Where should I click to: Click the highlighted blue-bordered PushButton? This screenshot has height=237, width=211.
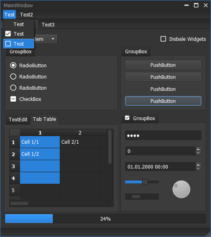[163, 101]
